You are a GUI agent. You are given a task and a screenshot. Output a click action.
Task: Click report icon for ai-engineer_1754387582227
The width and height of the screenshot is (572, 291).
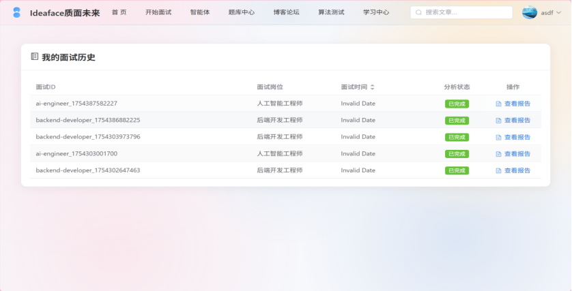coord(498,104)
